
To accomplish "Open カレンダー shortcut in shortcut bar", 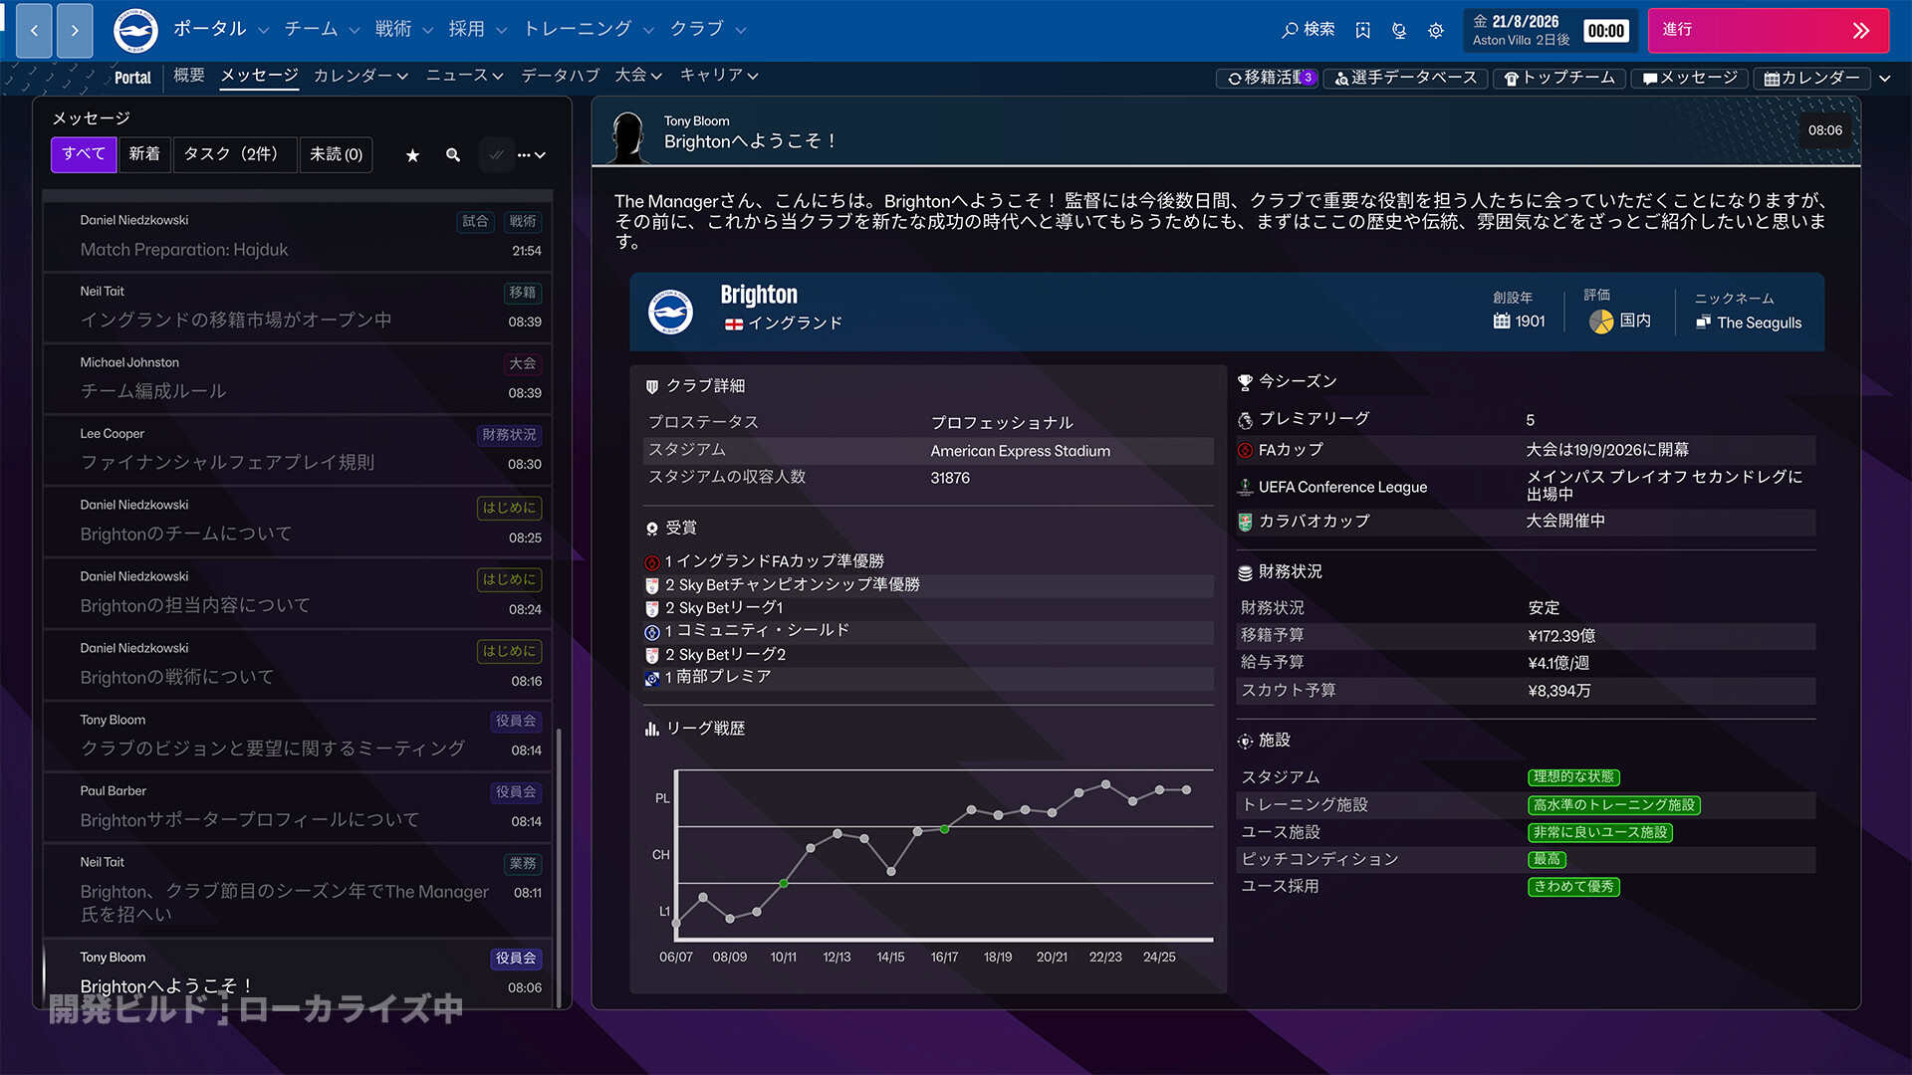I will coord(1811,78).
